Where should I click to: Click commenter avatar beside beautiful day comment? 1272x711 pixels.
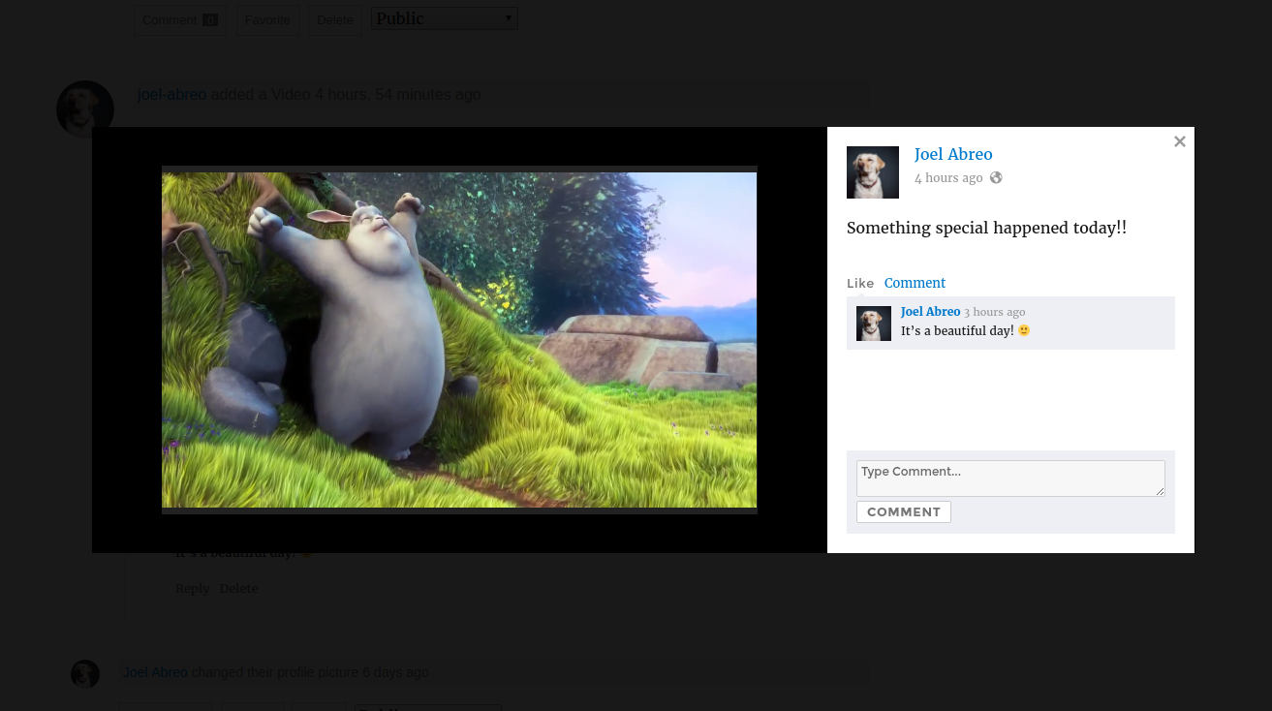[873, 324]
